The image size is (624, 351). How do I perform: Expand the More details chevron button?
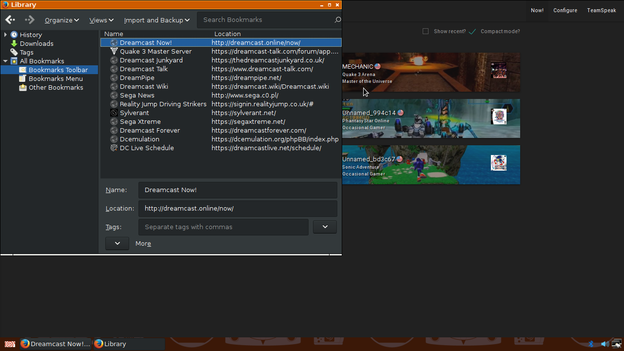click(x=117, y=243)
